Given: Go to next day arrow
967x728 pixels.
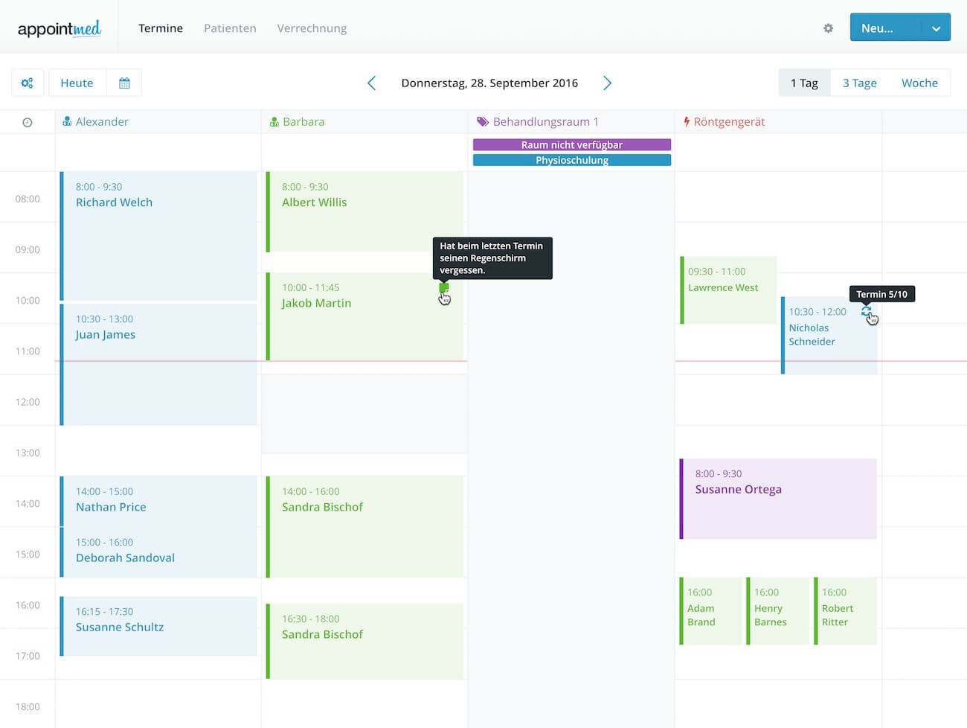Looking at the screenshot, I should pos(607,83).
